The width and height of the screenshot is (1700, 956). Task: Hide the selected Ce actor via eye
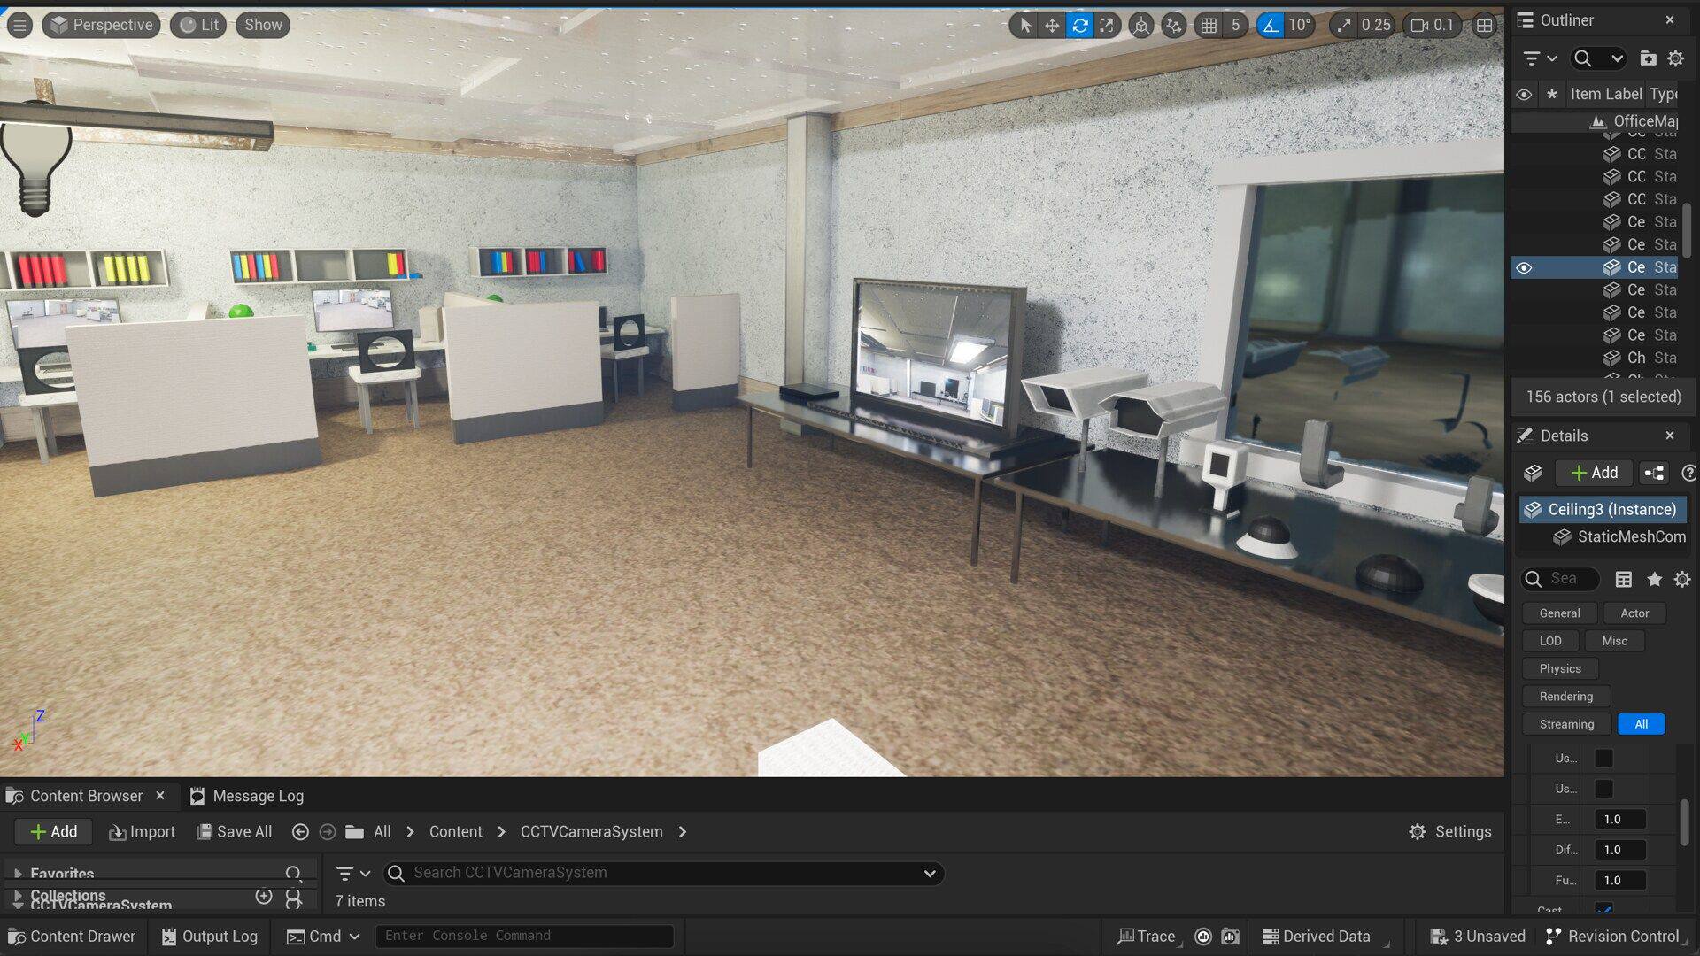[1524, 267]
